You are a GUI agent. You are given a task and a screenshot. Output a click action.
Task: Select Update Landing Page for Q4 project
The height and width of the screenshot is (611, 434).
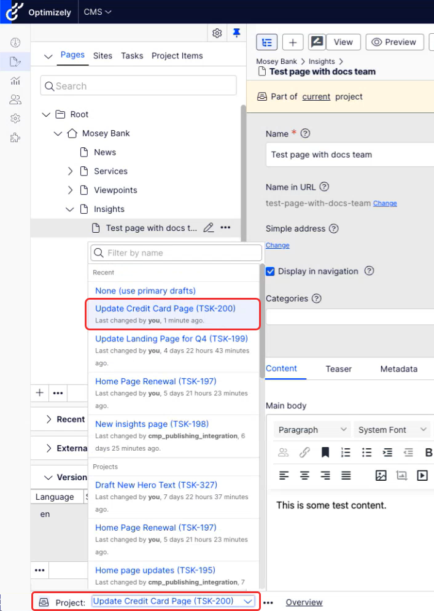click(171, 338)
